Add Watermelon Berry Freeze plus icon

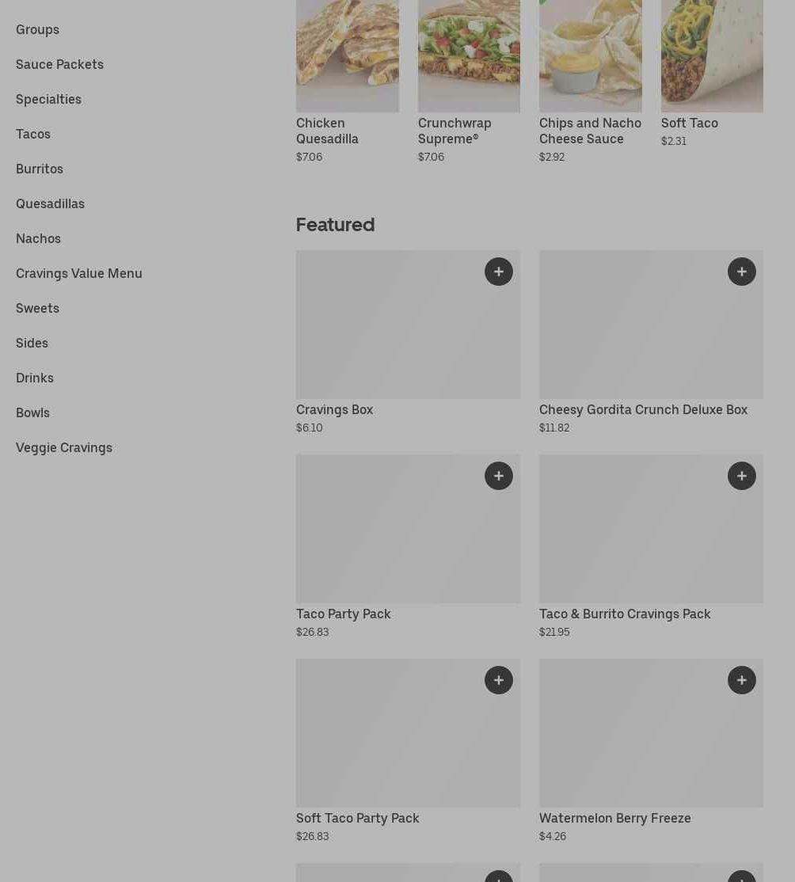click(741, 680)
